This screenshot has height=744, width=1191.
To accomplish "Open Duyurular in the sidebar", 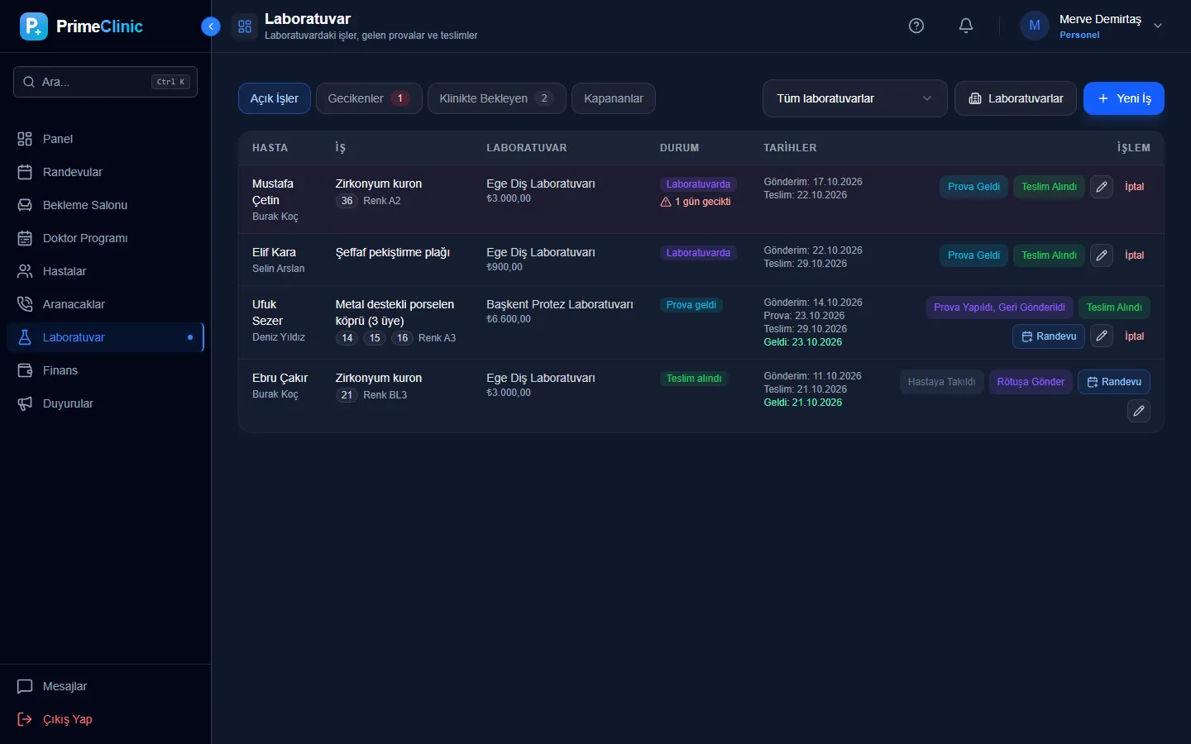I will 105,403.
